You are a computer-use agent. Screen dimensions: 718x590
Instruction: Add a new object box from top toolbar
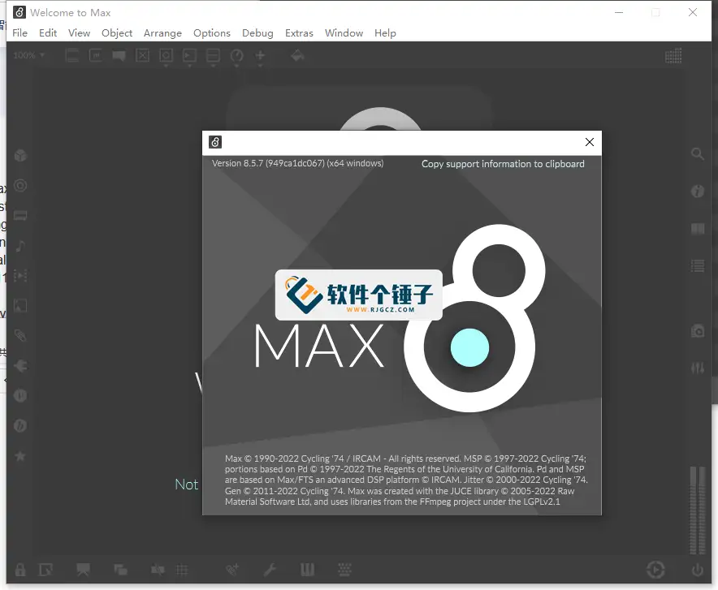72,56
